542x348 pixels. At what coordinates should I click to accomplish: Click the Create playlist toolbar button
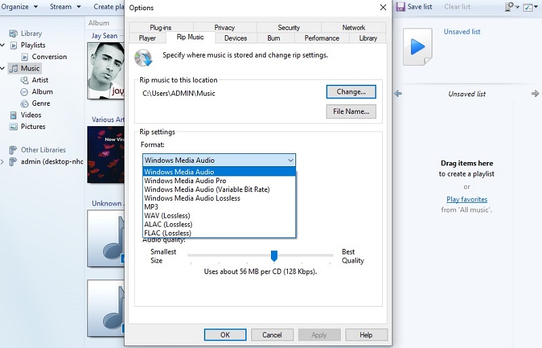[108, 7]
